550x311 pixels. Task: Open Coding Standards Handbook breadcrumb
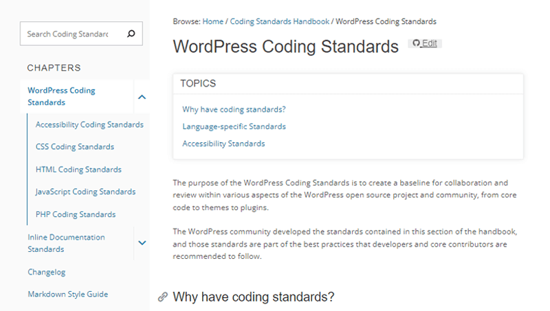coord(280,21)
